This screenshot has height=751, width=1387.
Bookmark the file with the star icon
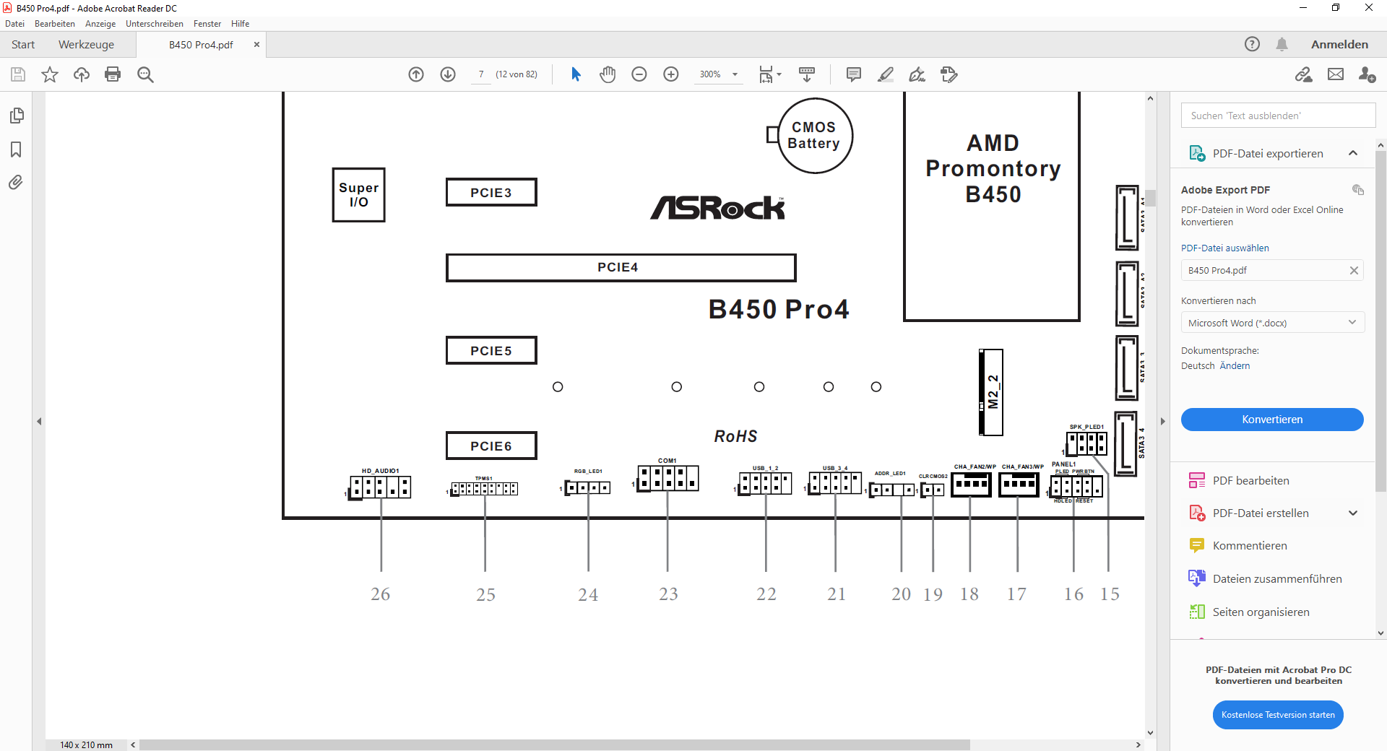[x=50, y=74]
